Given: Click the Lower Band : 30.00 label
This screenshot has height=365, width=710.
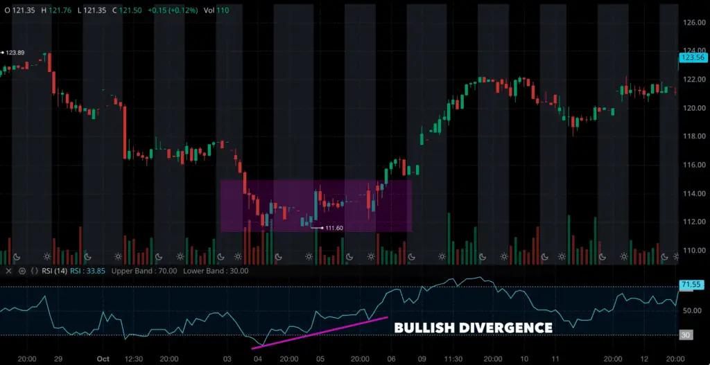Looking at the screenshot, I should pos(216,271).
